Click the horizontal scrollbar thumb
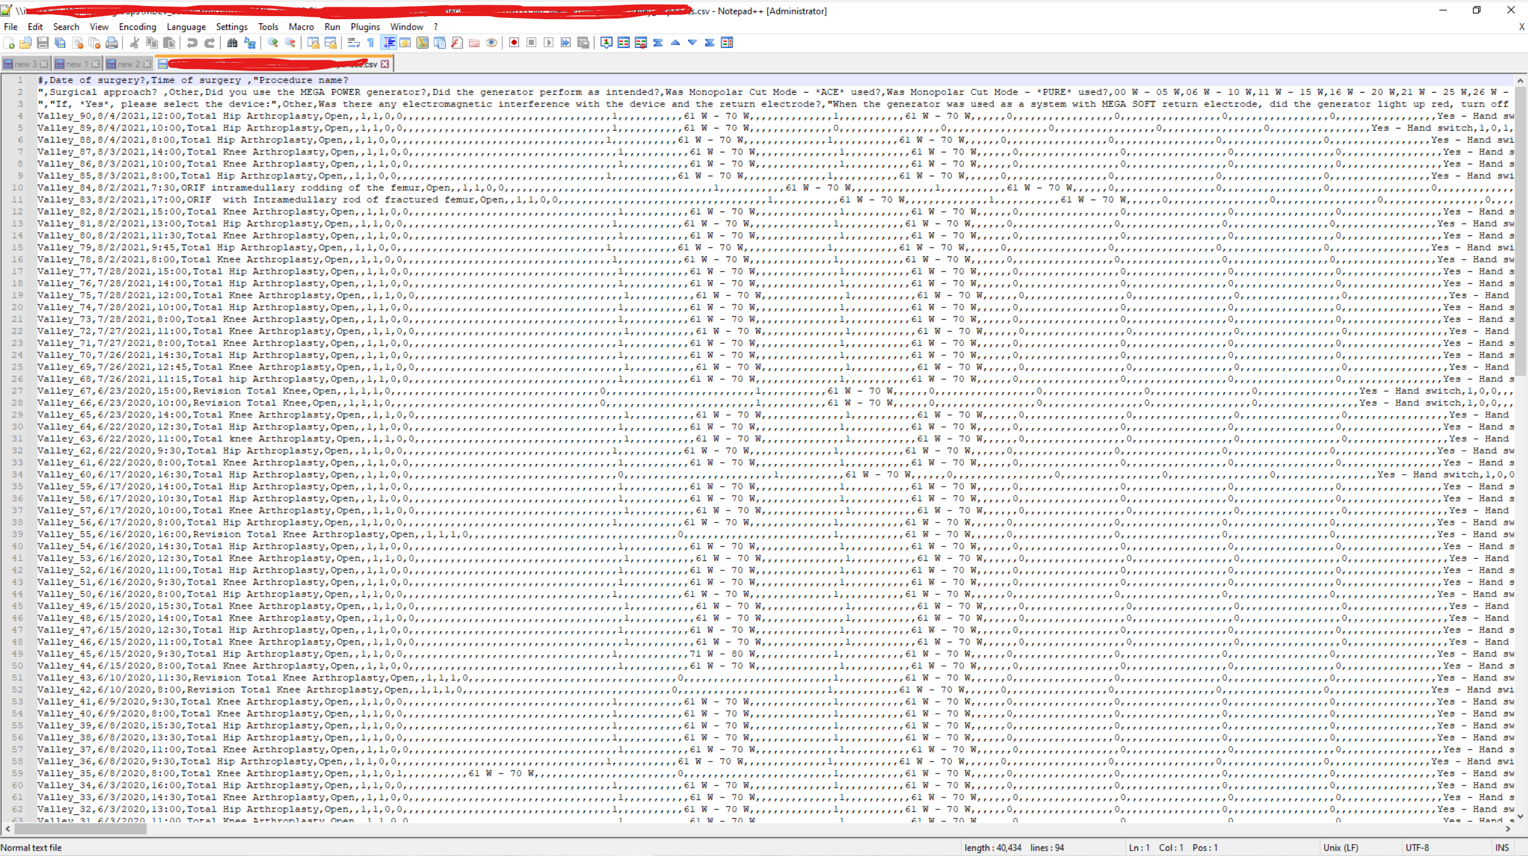The image size is (1528, 856). [80, 829]
